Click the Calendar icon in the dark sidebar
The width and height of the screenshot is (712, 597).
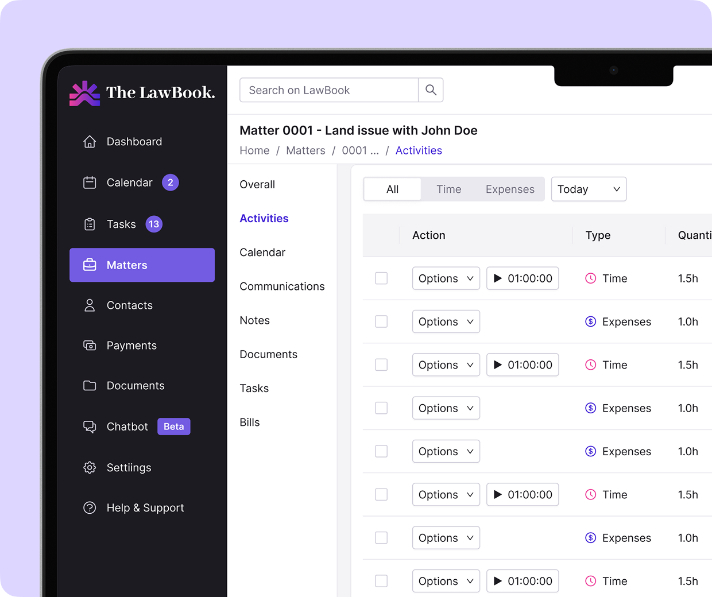pyautogui.click(x=90, y=183)
